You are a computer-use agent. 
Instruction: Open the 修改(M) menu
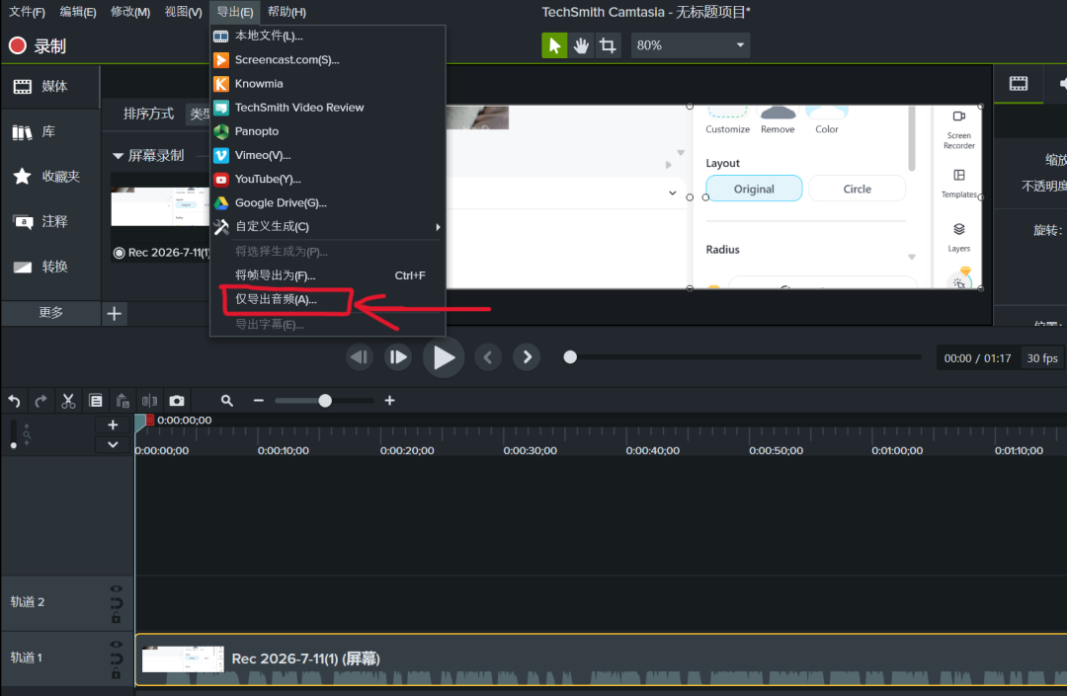click(130, 12)
